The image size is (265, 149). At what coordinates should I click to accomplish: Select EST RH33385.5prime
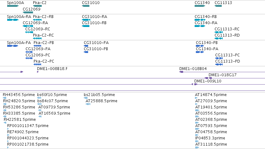(x=19, y=113)
